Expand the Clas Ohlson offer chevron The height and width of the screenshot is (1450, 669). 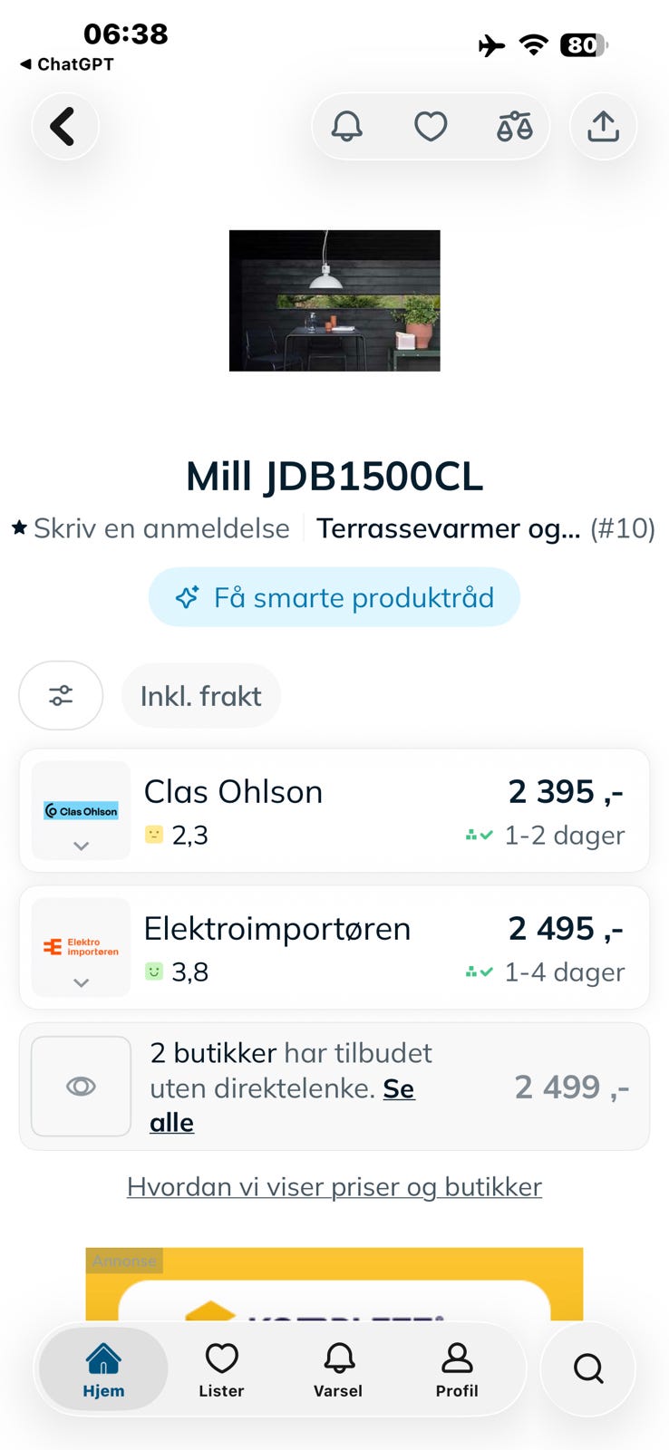tap(81, 846)
